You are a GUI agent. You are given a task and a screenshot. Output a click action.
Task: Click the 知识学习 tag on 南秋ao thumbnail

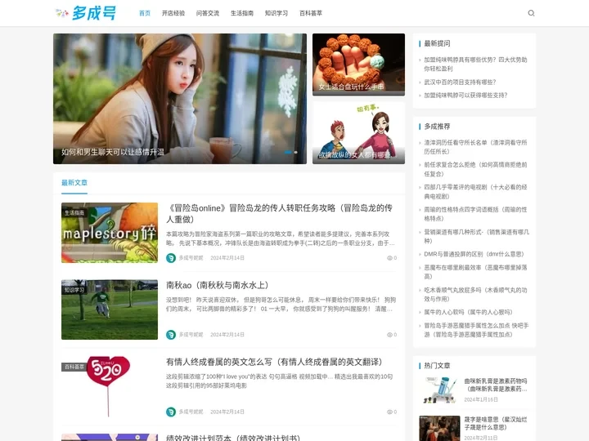pyautogui.click(x=74, y=290)
